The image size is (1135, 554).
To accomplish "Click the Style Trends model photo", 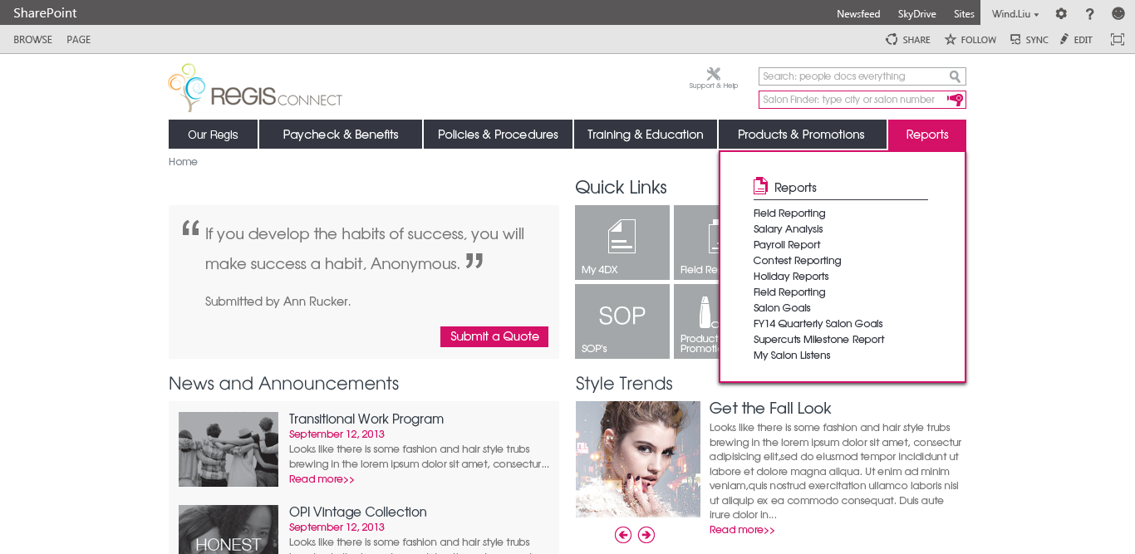I will [x=638, y=459].
